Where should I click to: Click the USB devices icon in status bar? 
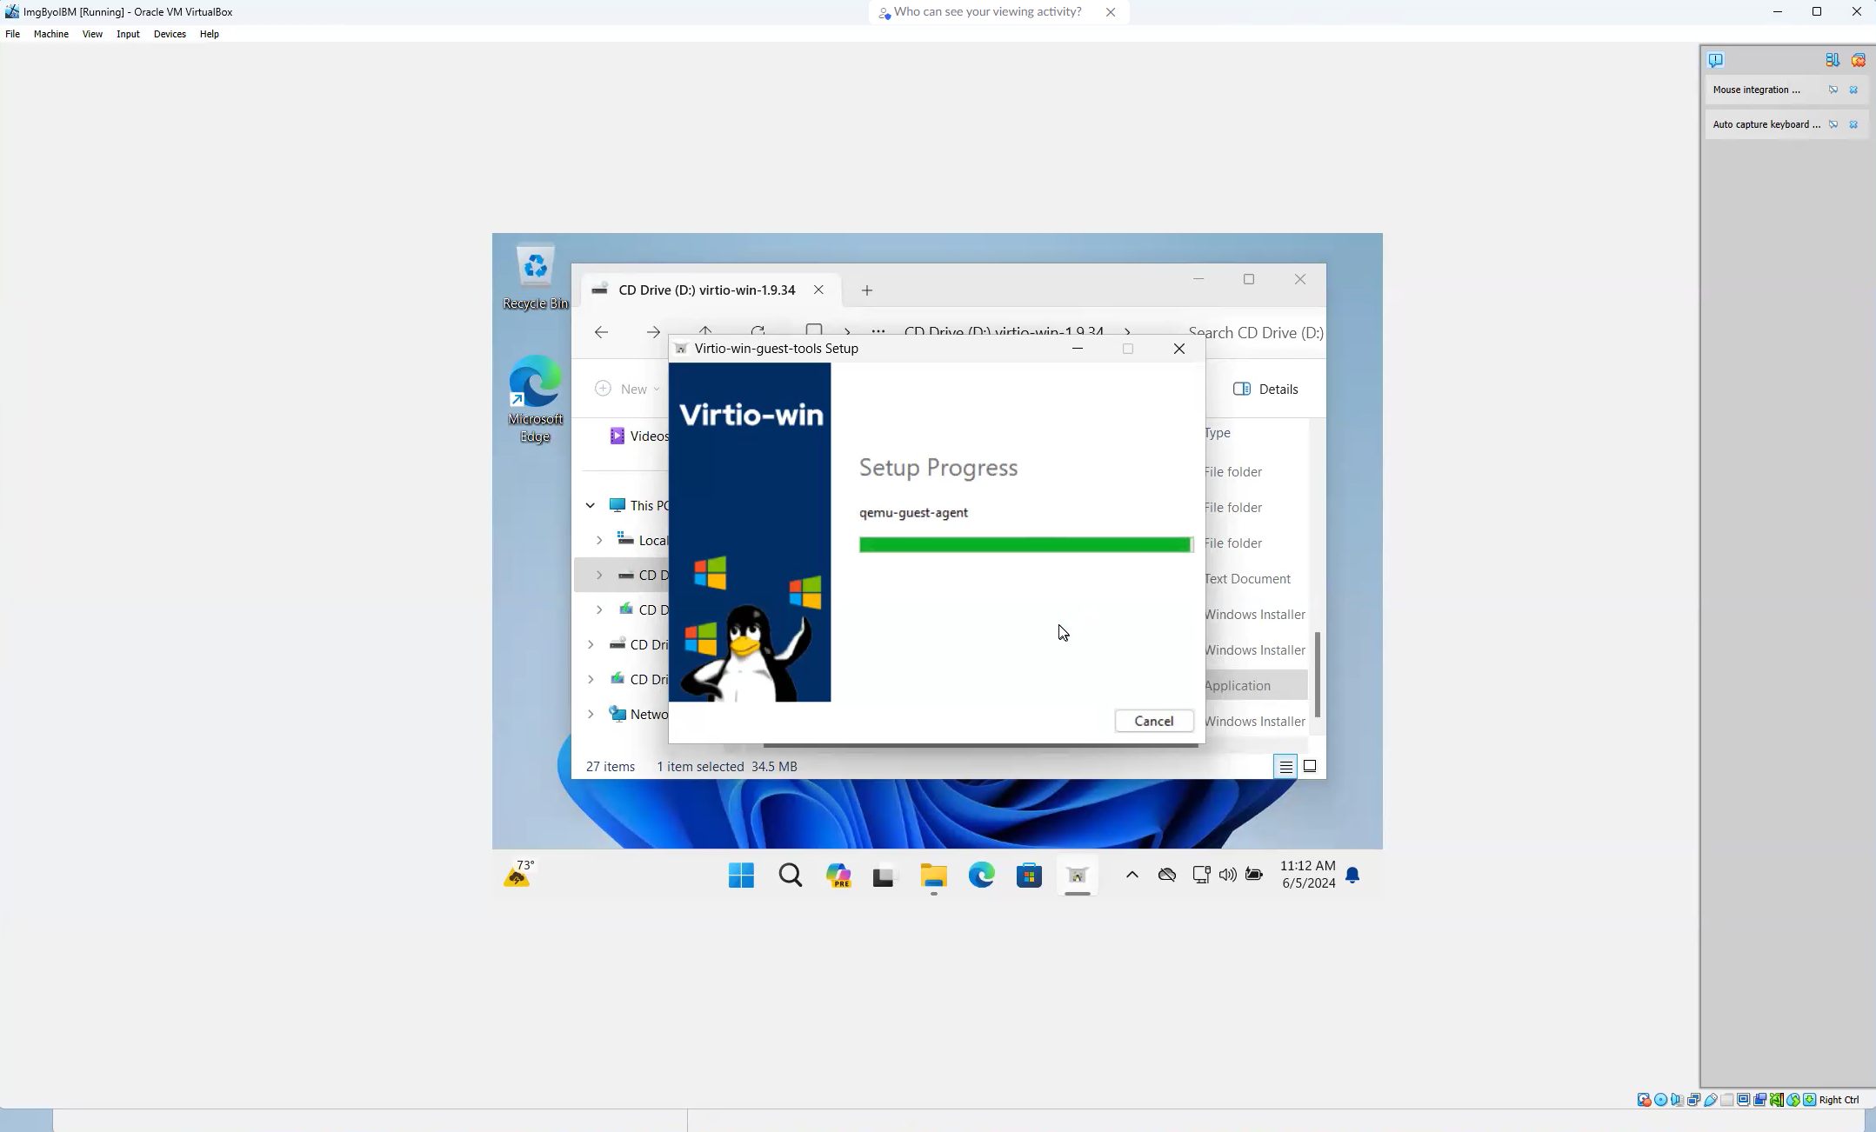1709,1100
